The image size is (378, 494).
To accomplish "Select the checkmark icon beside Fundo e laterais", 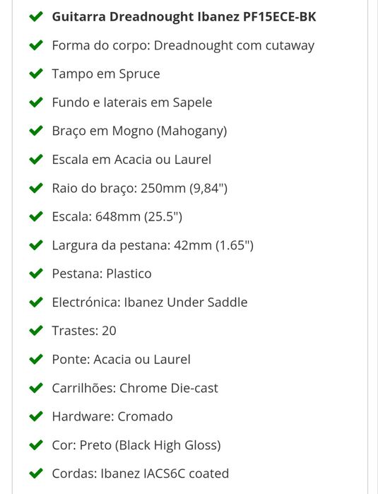I will point(36,102).
